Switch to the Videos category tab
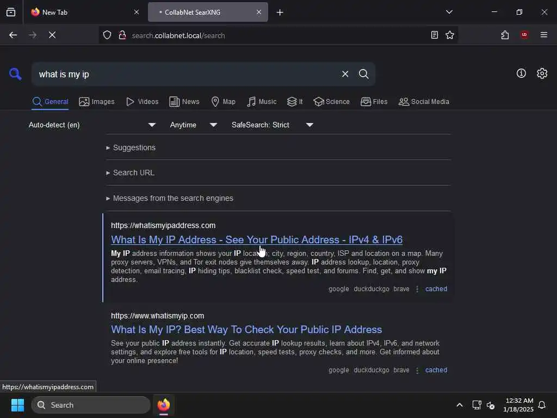The height and width of the screenshot is (418, 557). pos(142,102)
